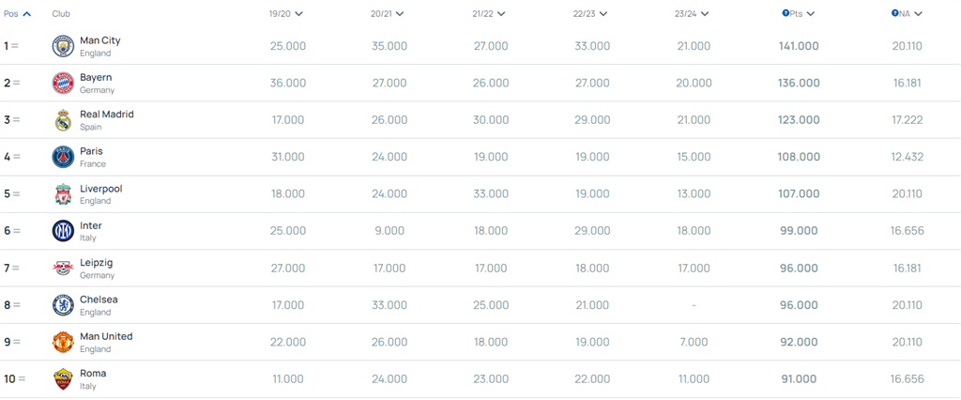Click the Man City club crest
Image resolution: width=961 pixels, height=400 pixels.
(x=63, y=46)
